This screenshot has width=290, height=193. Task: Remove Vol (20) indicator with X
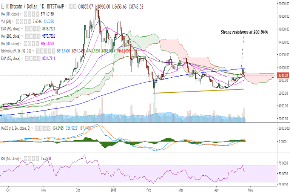[x=29, y=21]
